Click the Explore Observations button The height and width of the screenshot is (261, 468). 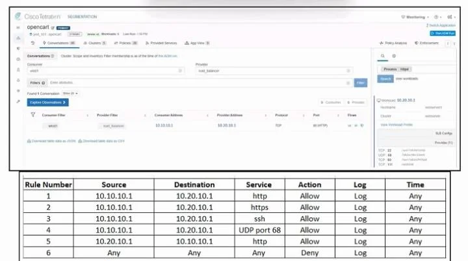(47, 103)
